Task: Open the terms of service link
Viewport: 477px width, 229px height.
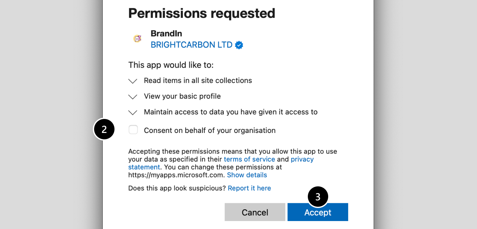Action: tap(249, 159)
